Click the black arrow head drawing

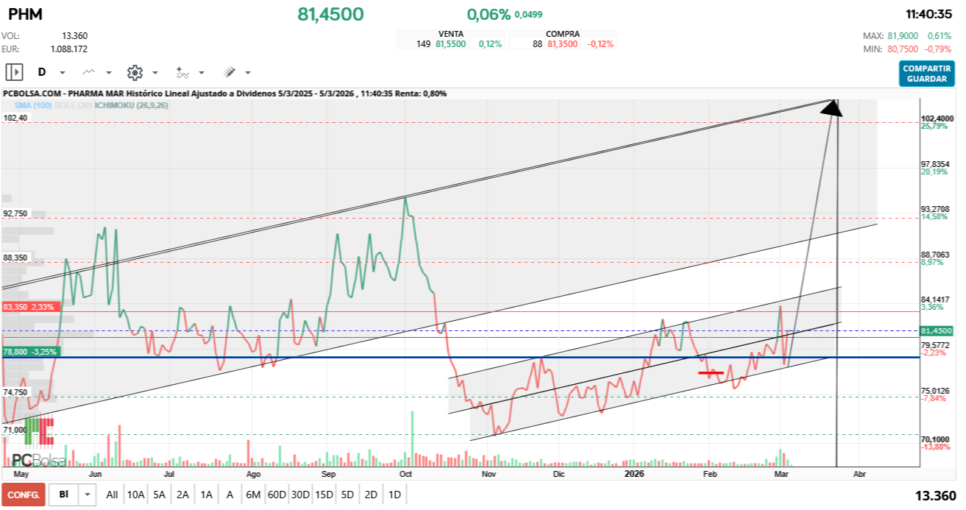point(831,107)
